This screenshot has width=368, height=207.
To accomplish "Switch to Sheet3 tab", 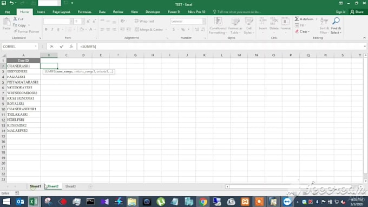I will click(70, 186).
